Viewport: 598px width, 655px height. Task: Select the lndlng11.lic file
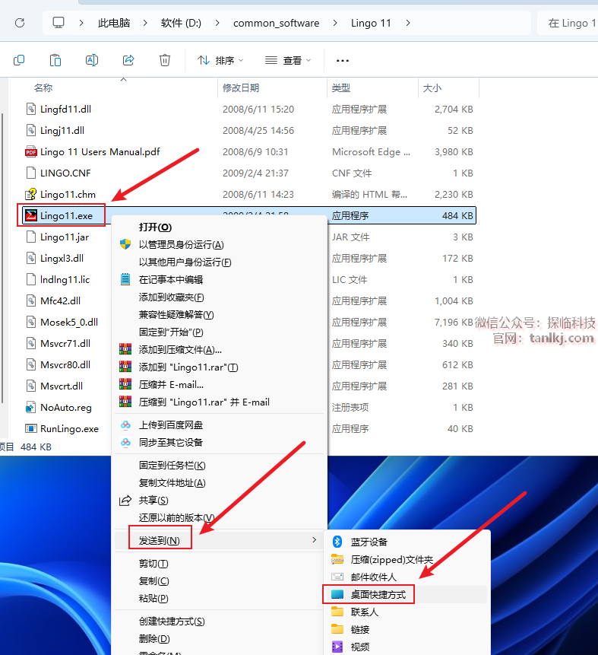pyautogui.click(x=65, y=279)
